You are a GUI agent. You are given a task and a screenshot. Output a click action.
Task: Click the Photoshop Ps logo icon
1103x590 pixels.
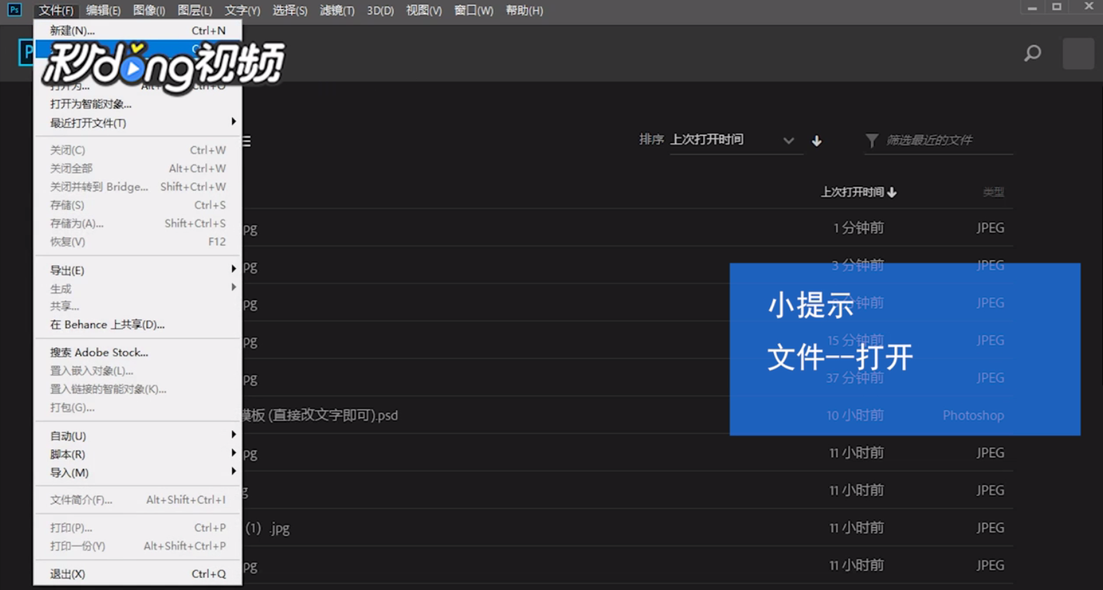coord(14,10)
